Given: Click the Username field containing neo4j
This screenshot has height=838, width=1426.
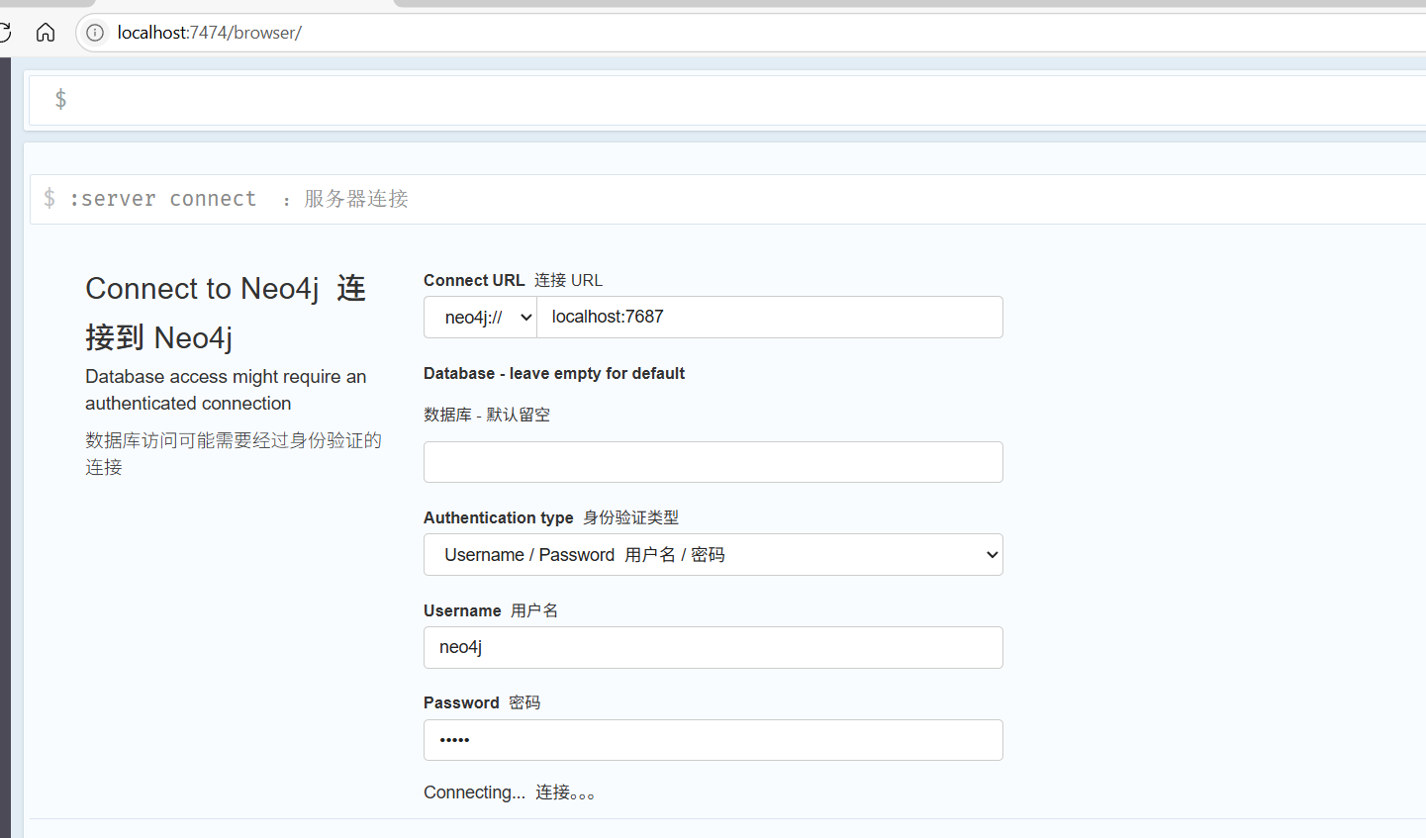Looking at the screenshot, I should click(713, 648).
